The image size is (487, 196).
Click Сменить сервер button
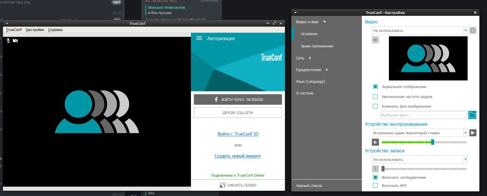click(238, 185)
